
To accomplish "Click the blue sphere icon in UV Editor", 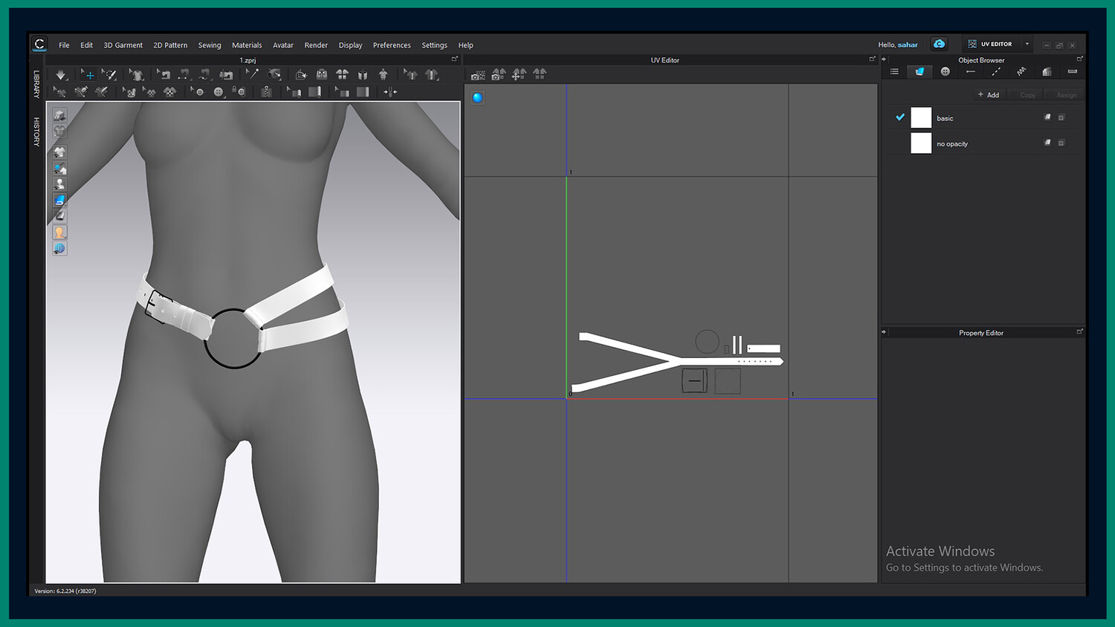I will point(477,97).
